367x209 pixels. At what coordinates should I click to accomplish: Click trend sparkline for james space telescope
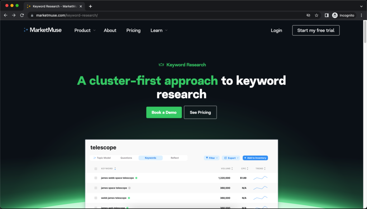(260, 188)
